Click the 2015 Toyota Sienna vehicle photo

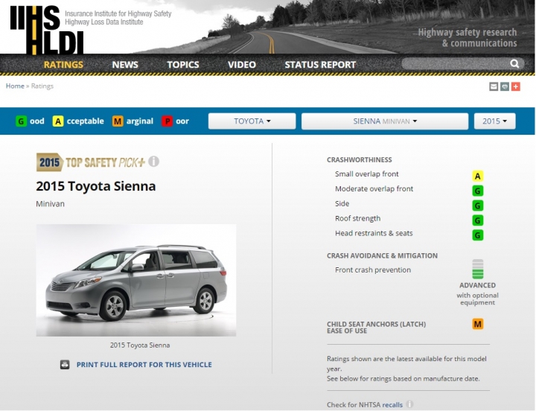[x=136, y=280]
